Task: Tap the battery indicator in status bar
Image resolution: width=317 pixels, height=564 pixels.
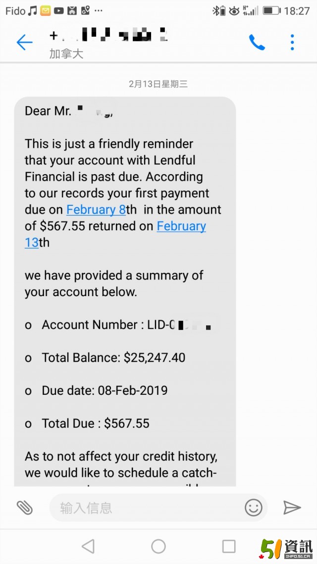Action: coord(271,11)
